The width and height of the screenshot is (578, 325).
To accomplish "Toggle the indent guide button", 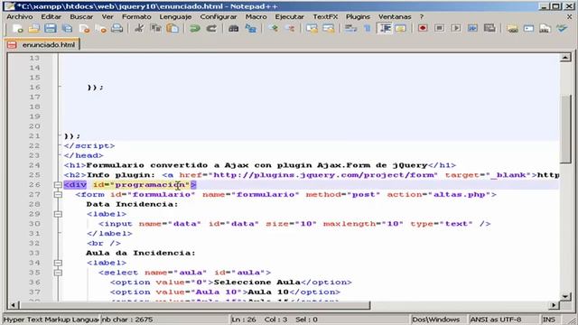I will pyautogui.click(x=385, y=28).
